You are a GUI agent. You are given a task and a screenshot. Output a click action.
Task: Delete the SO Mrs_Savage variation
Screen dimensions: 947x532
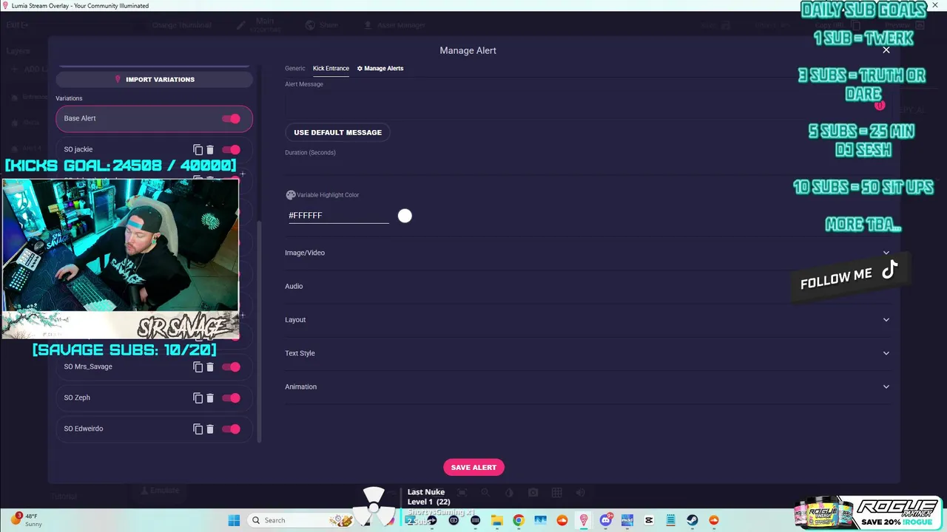210,366
